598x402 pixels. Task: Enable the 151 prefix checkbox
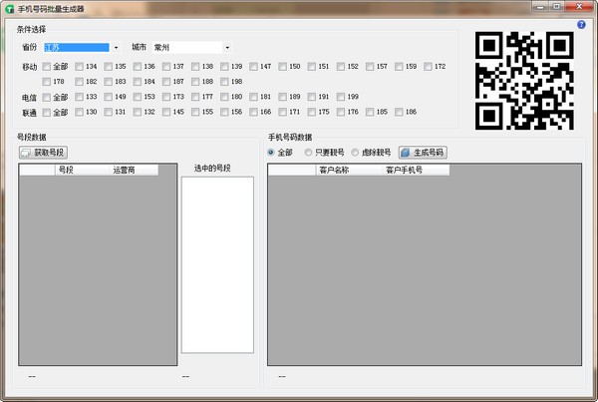[312, 67]
